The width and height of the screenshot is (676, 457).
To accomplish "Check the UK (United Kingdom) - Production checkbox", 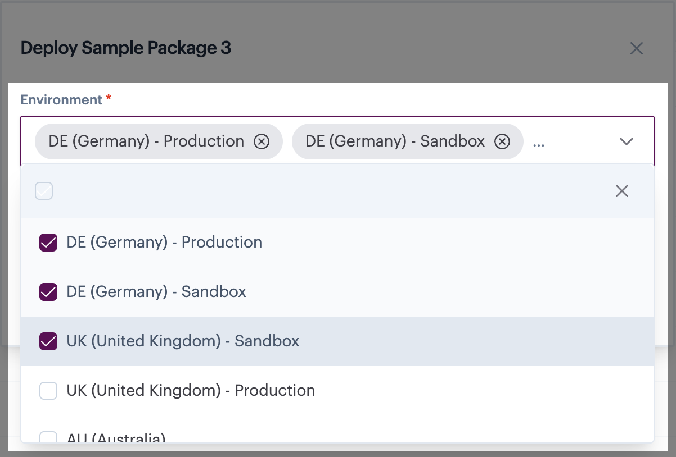I will pyautogui.click(x=48, y=391).
